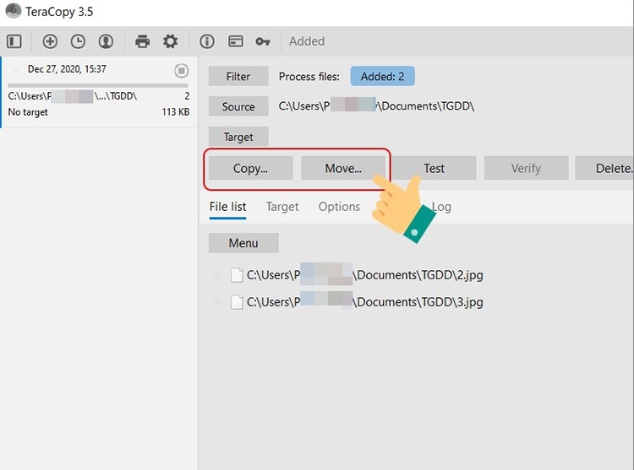This screenshot has width=634, height=470.
Task: Select the 3.jpg file row
Action: click(357, 302)
